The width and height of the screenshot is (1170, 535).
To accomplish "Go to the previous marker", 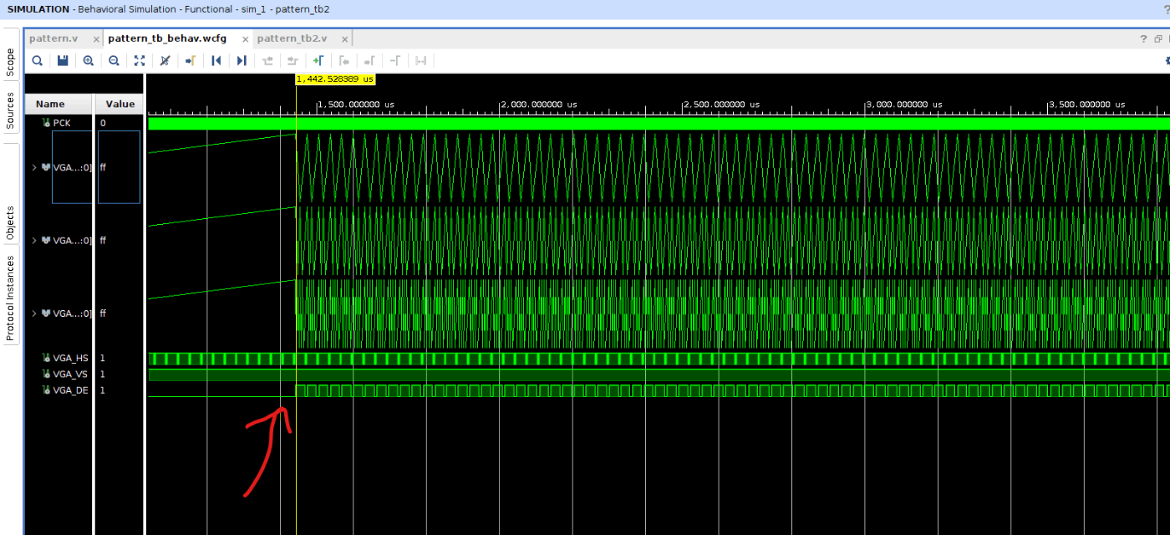I will click(343, 60).
